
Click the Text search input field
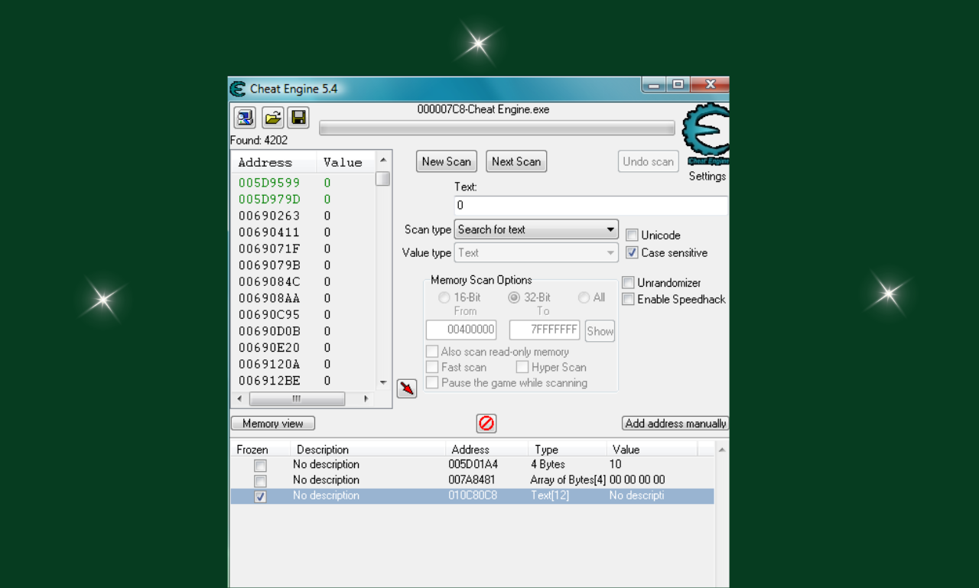(x=590, y=206)
